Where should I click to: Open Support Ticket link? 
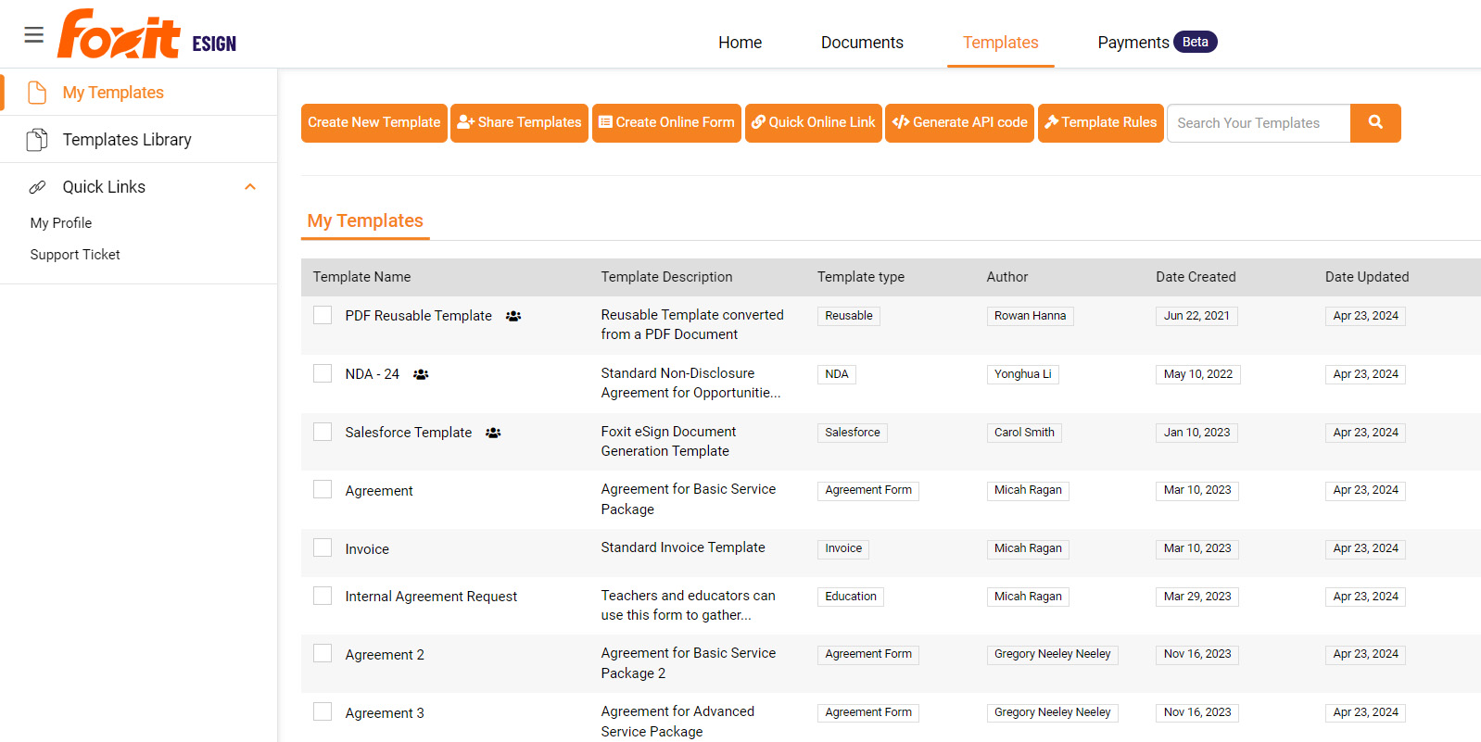click(75, 255)
